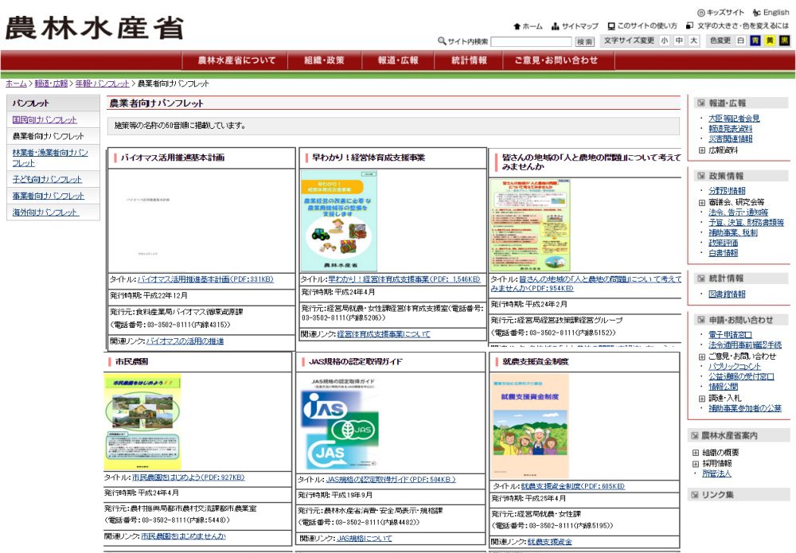Change page color to 青 (blue) swatch
This screenshot has width=796, height=553.
point(755,41)
